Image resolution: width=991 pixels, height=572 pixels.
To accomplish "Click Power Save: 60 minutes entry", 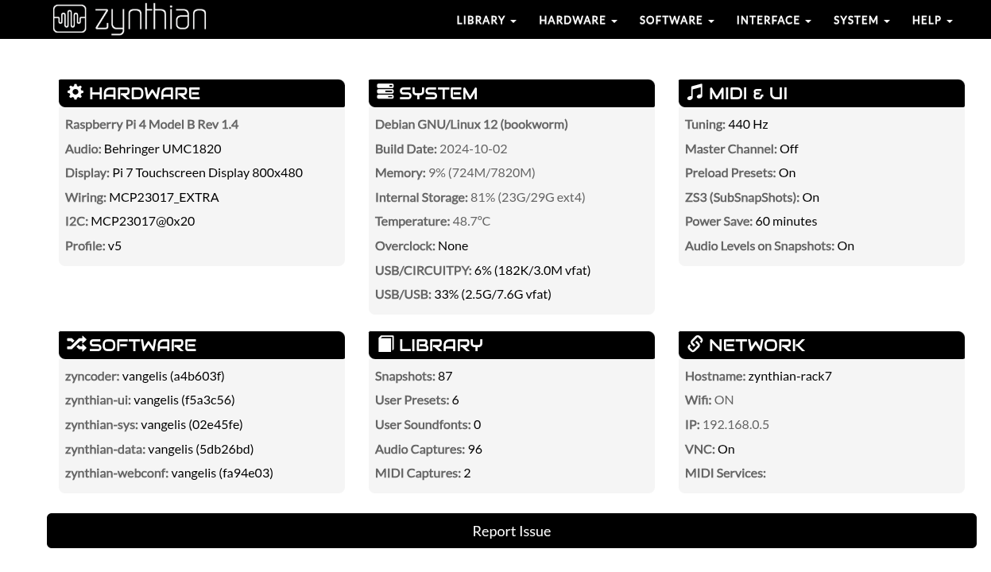I will 751,221.
